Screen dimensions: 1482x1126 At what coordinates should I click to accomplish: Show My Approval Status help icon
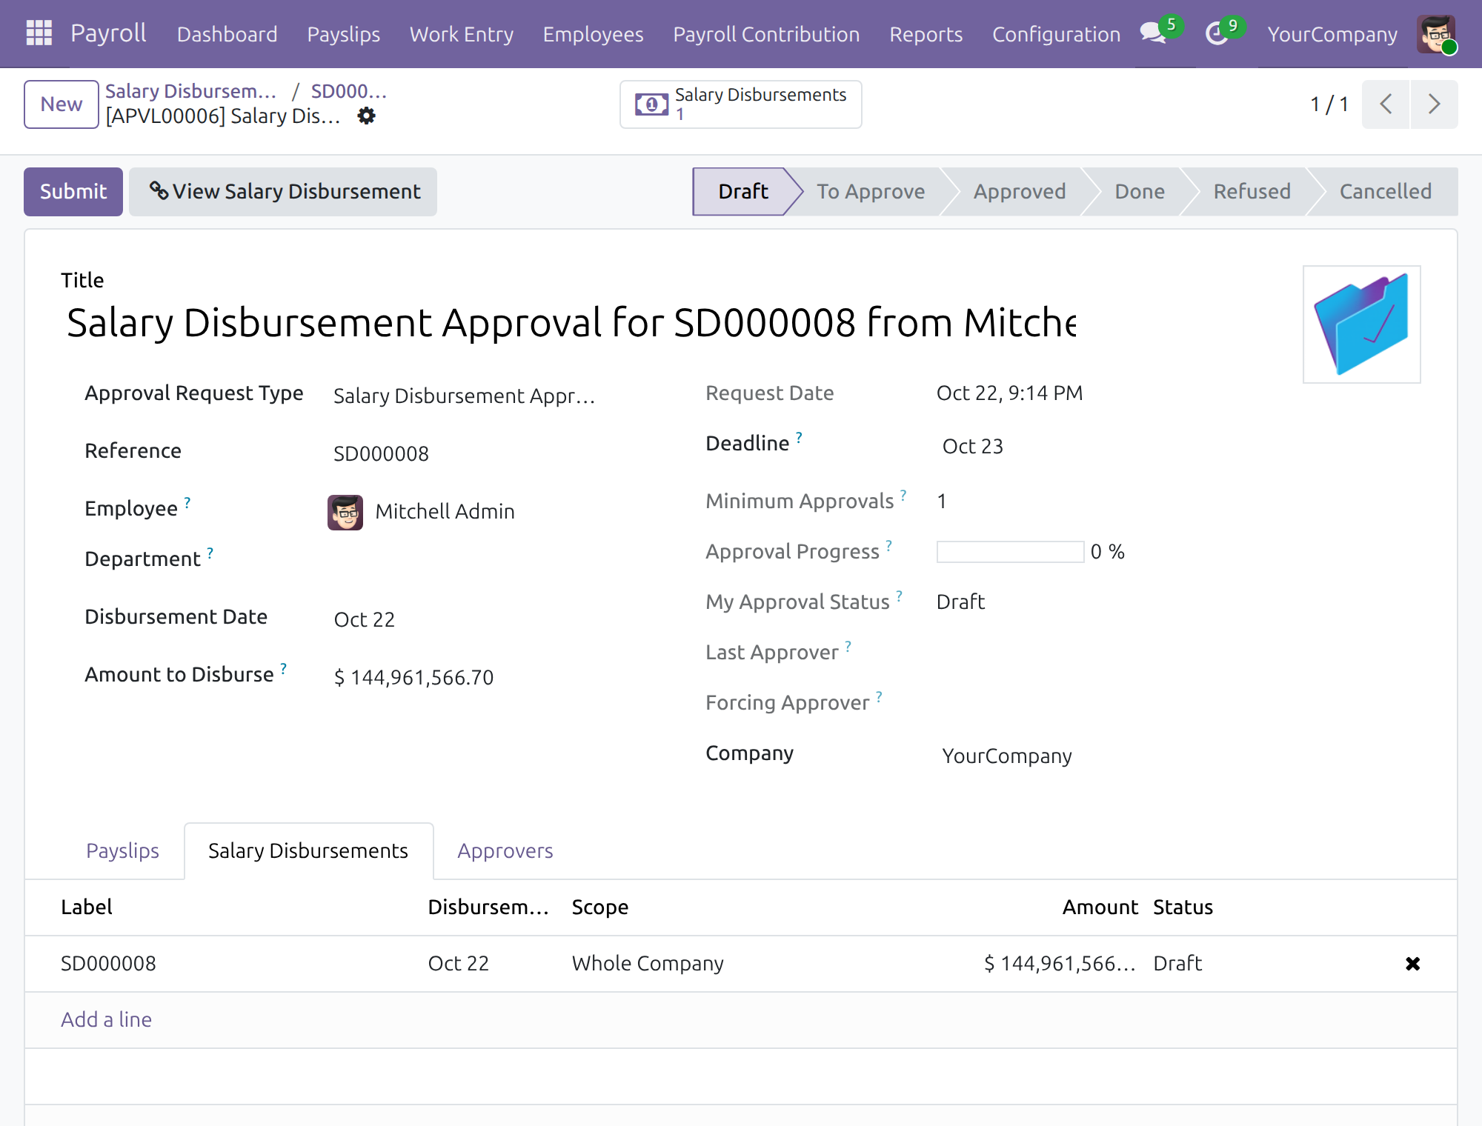pos(899,596)
